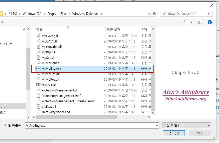The image size is (219, 143).
Task: Click the shellext.dll file icon
Action: (38, 107)
